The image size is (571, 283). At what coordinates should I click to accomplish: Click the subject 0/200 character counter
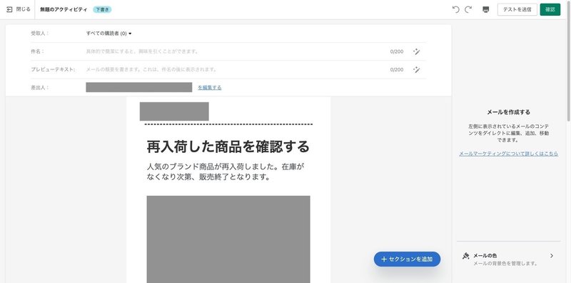397,51
